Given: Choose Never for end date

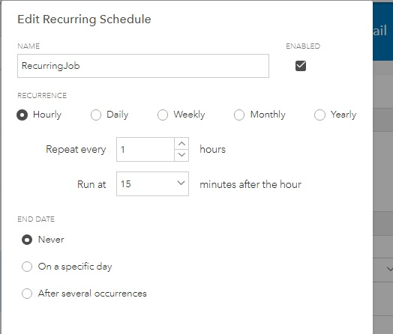Looking at the screenshot, I should click(x=27, y=240).
